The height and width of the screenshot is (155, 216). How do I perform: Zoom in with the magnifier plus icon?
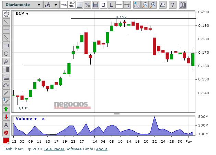153,5
